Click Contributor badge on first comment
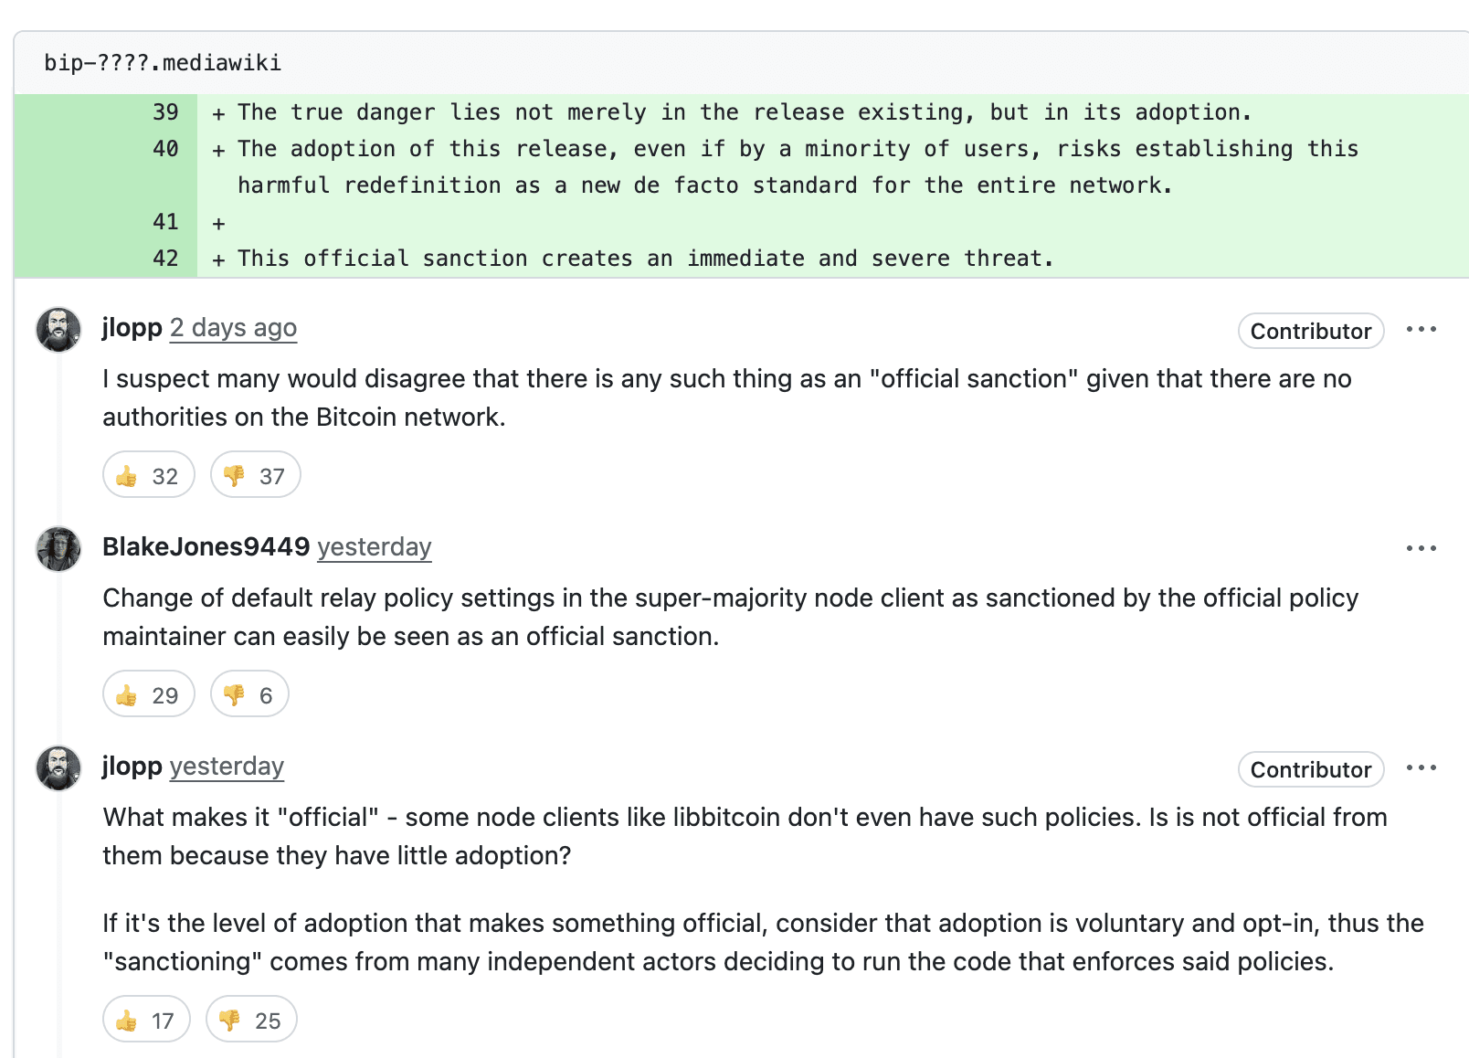Viewport: 1469px width, 1058px height. tap(1310, 331)
